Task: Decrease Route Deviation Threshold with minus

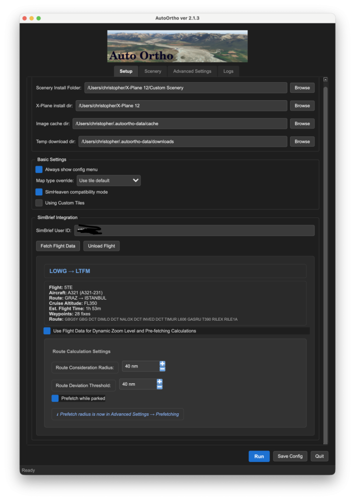Action: 159,387
